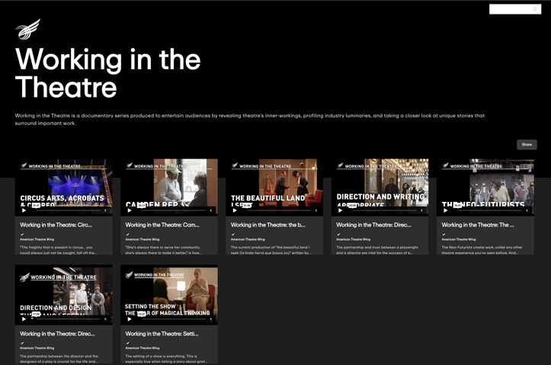Click speaker icon on Beautiful Land video

(x=316, y=210)
